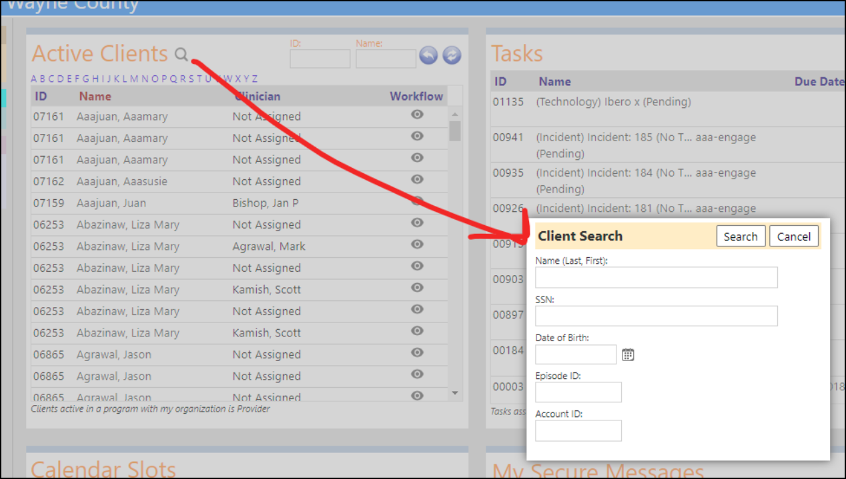Open task Incident: 184 in Tasks

pyautogui.click(x=646, y=181)
